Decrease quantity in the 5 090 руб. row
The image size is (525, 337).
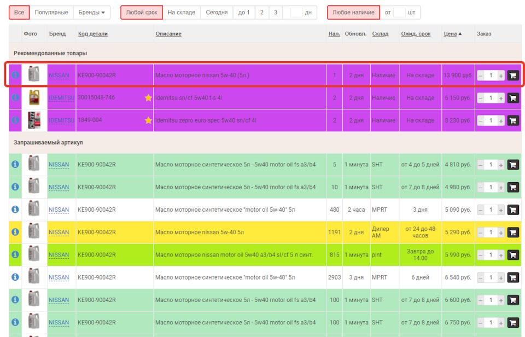tap(481, 210)
